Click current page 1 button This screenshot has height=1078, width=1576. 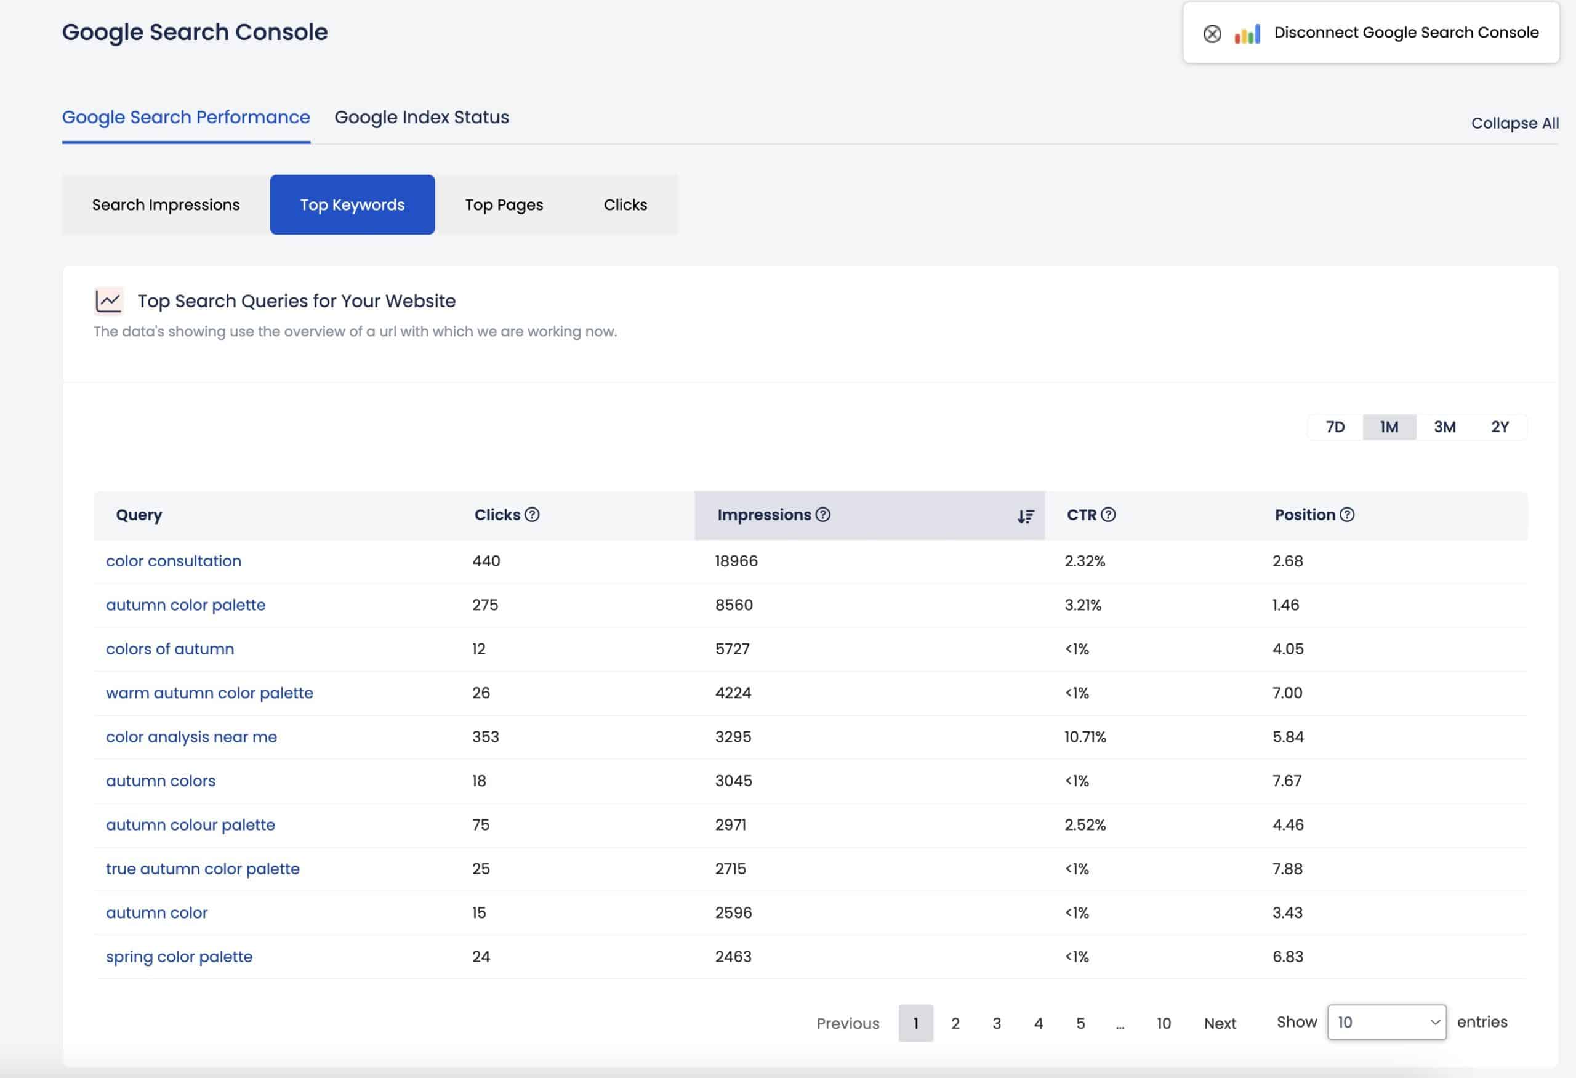915,1024
